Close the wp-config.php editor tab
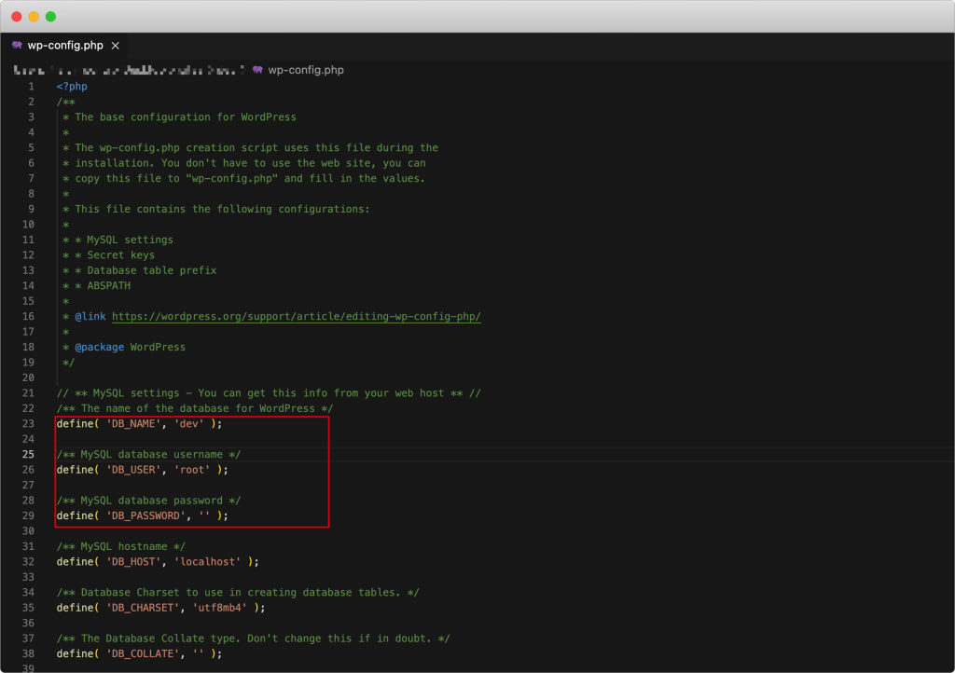Viewport: 955px width, 673px height. [x=116, y=46]
